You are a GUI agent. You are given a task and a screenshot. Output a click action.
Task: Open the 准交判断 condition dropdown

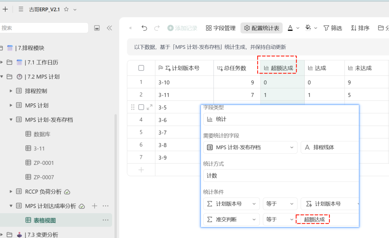tap(231, 219)
